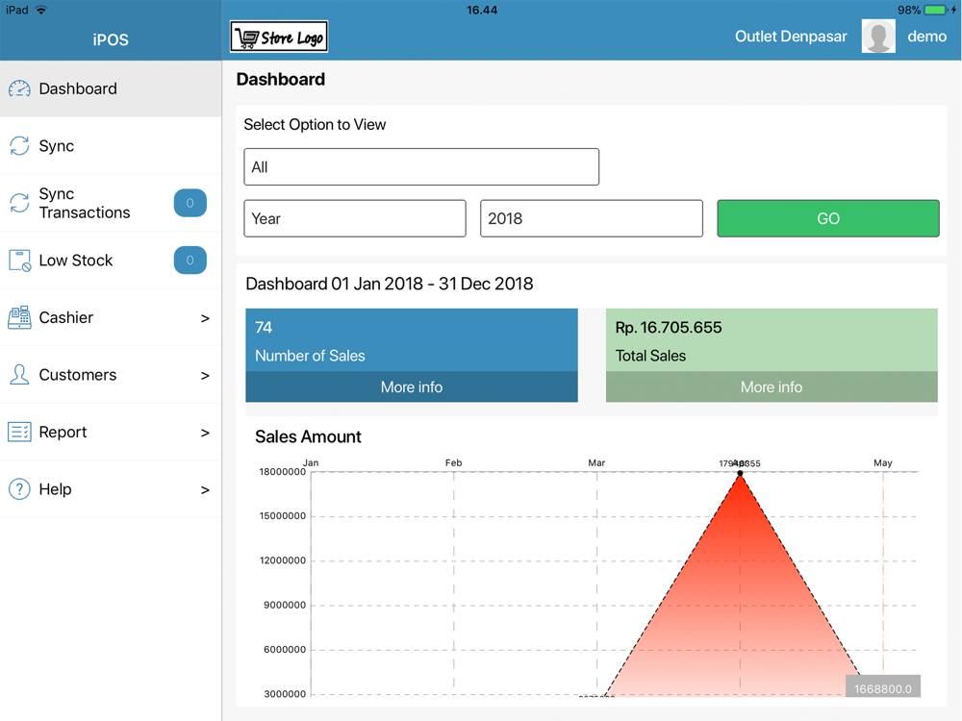
Task: Open the 'All' view option dropdown
Action: [421, 167]
